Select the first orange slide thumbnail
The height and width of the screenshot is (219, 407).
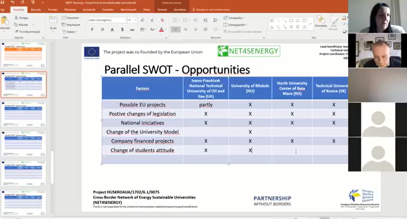coord(24,55)
